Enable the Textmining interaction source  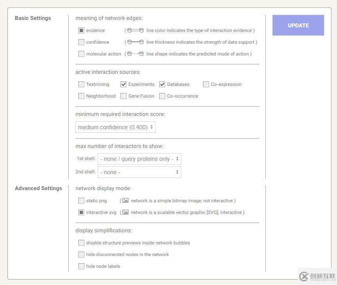click(x=81, y=84)
